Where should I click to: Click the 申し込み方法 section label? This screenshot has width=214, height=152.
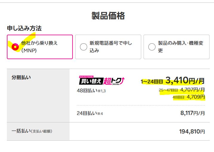(x=24, y=28)
